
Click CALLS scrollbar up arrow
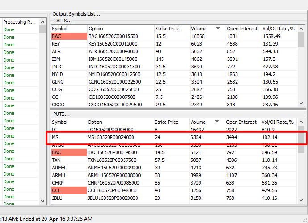pos(301,29)
